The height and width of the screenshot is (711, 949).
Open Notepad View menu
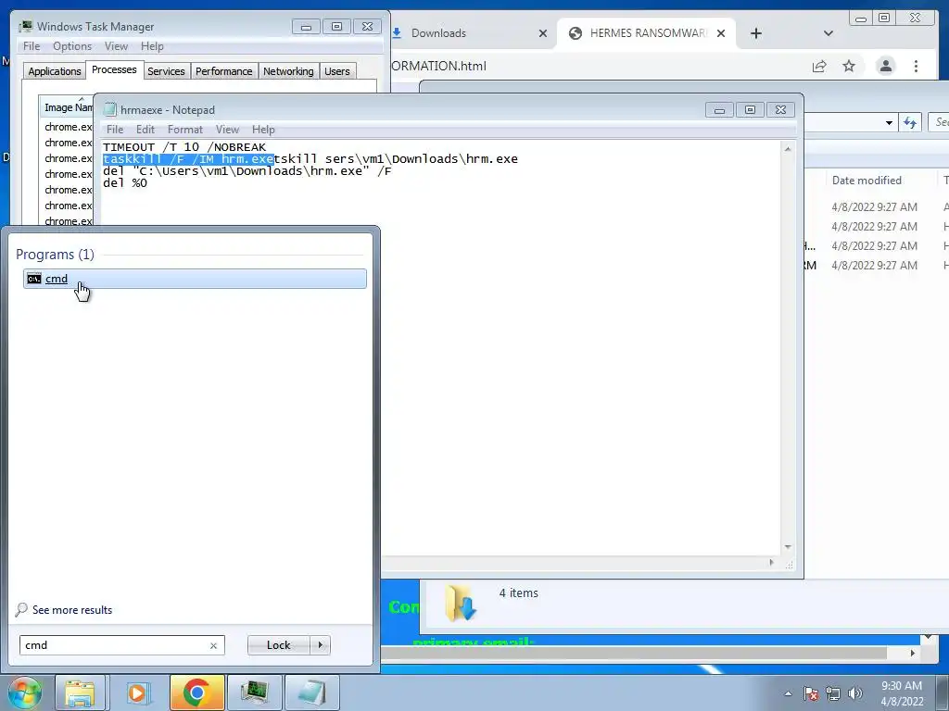(228, 130)
